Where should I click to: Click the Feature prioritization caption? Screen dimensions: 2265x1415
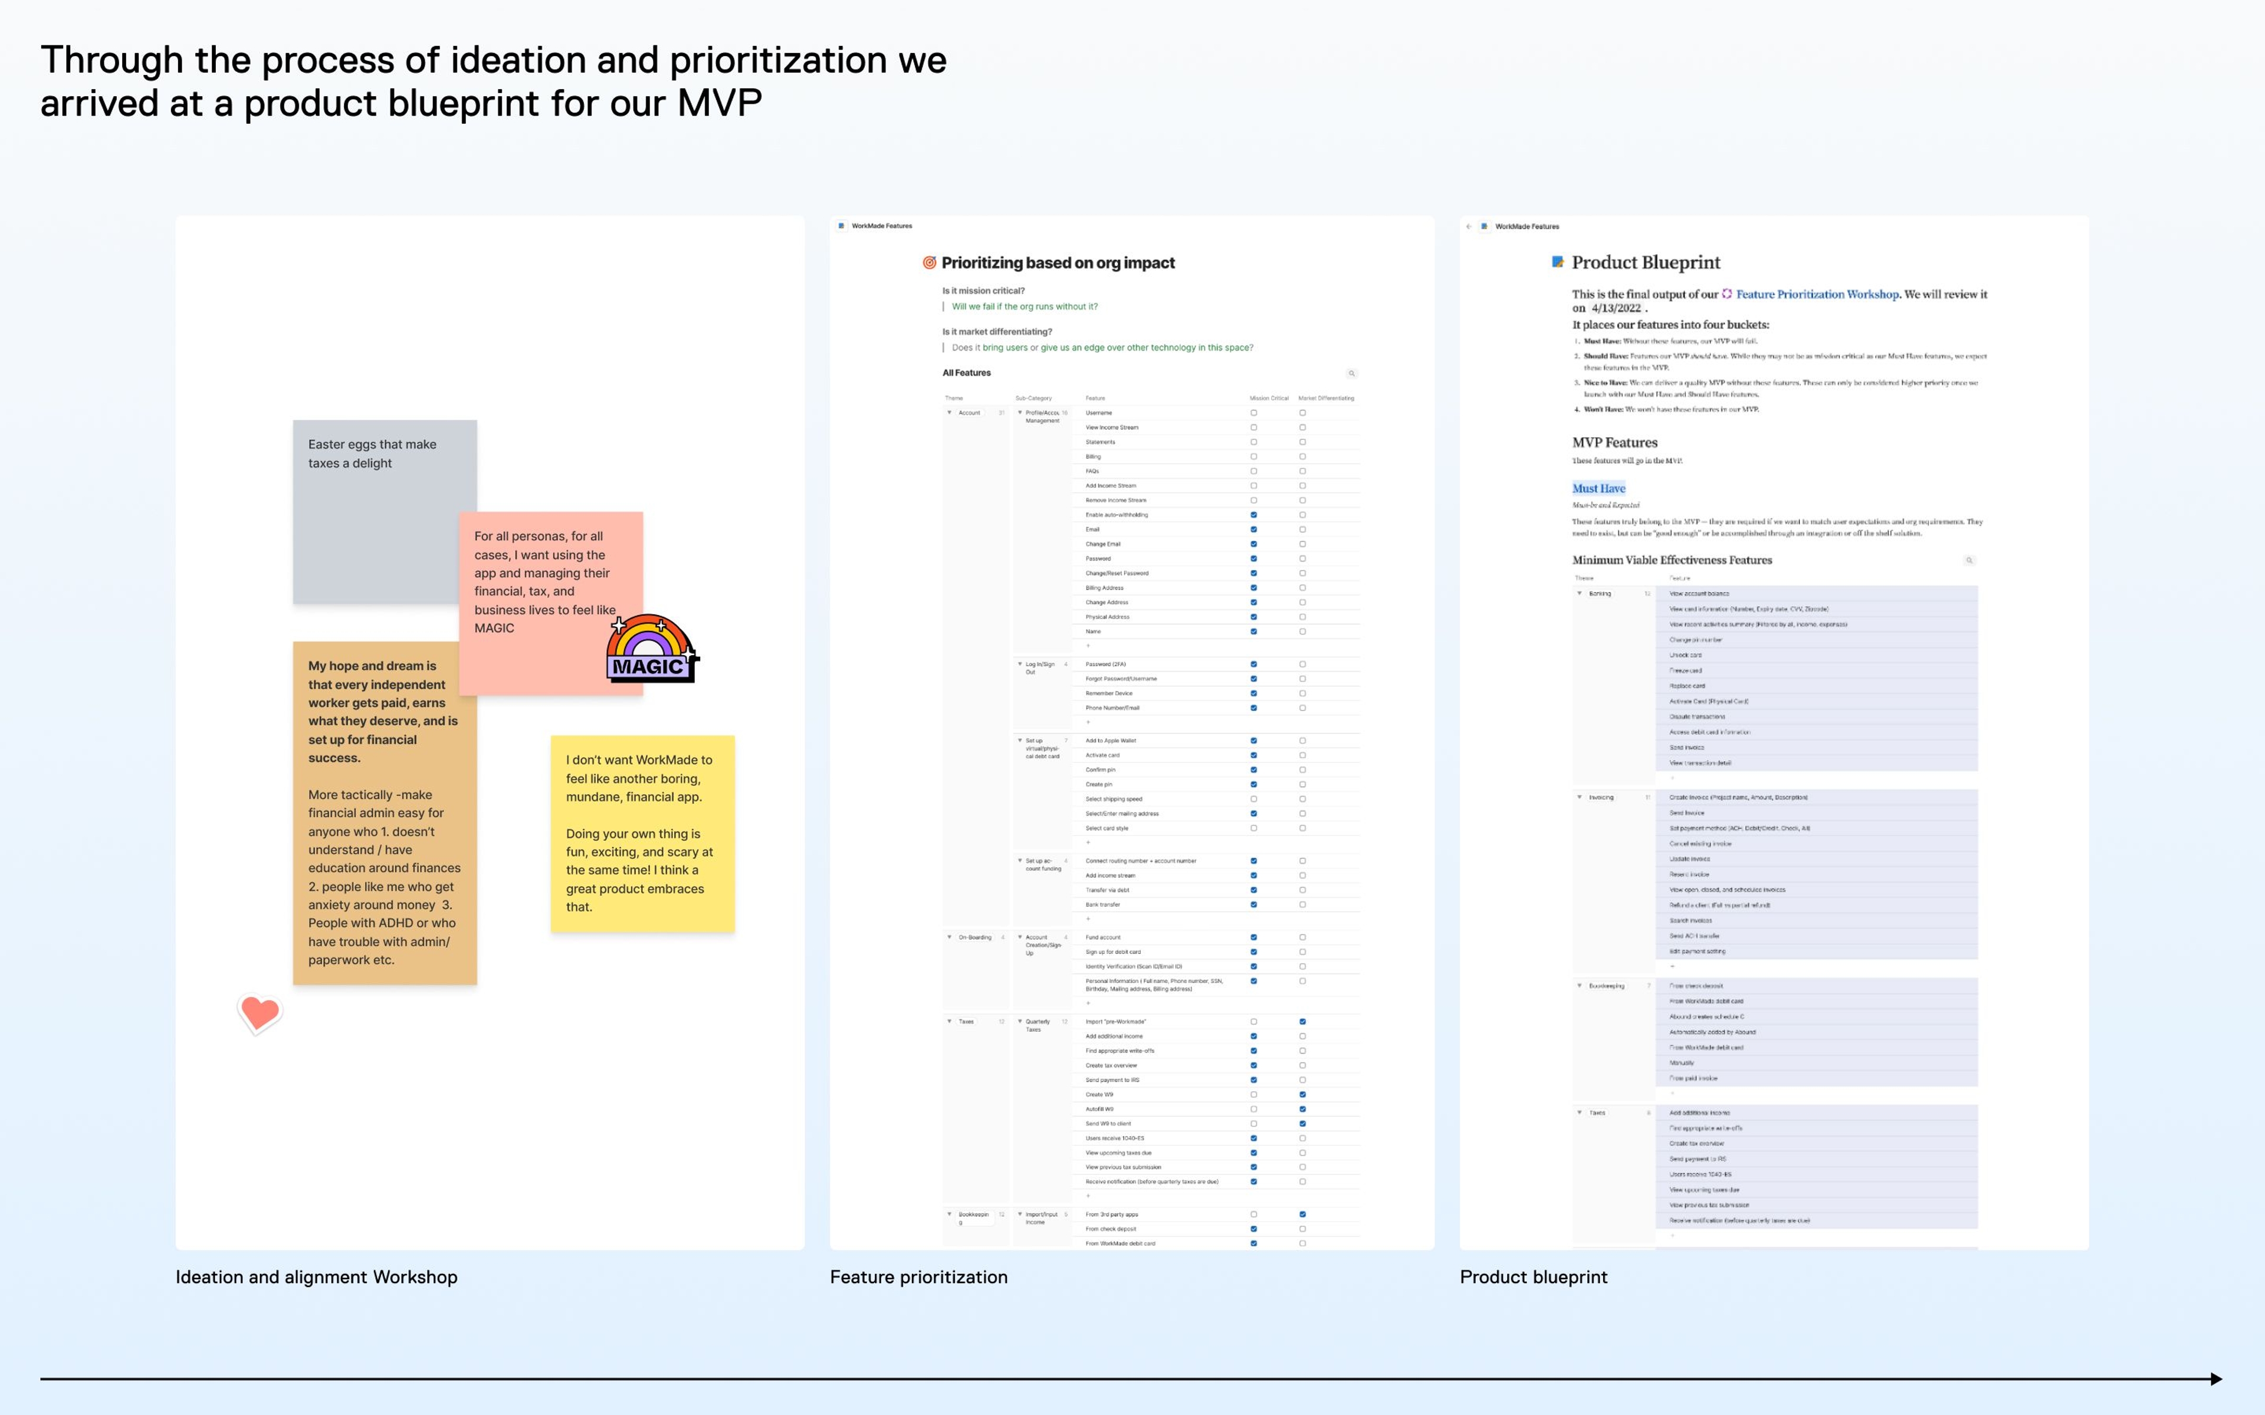(918, 1278)
